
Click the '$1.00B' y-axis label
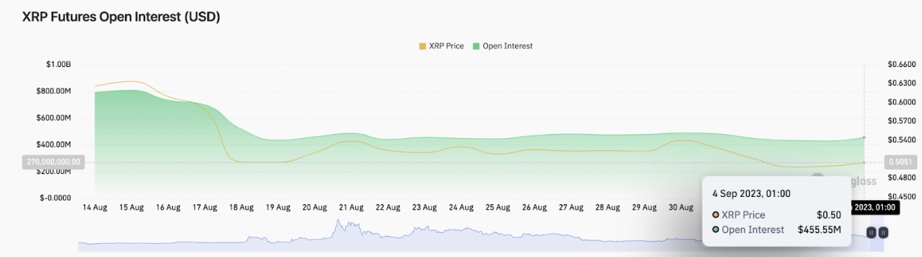click(x=58, y=64)
